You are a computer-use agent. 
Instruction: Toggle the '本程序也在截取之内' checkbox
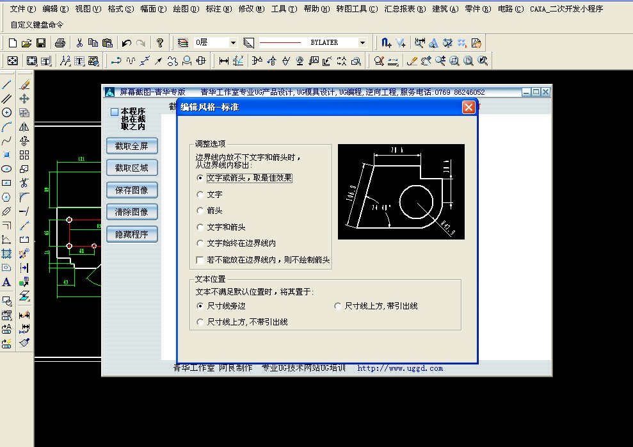(115, 112)
